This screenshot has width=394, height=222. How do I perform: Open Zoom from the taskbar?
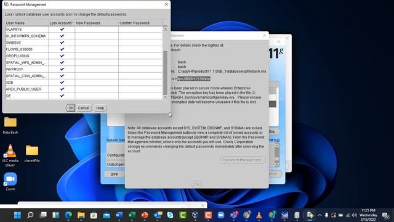pos(221,215)
